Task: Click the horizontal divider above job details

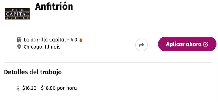Action: point(108,62)
